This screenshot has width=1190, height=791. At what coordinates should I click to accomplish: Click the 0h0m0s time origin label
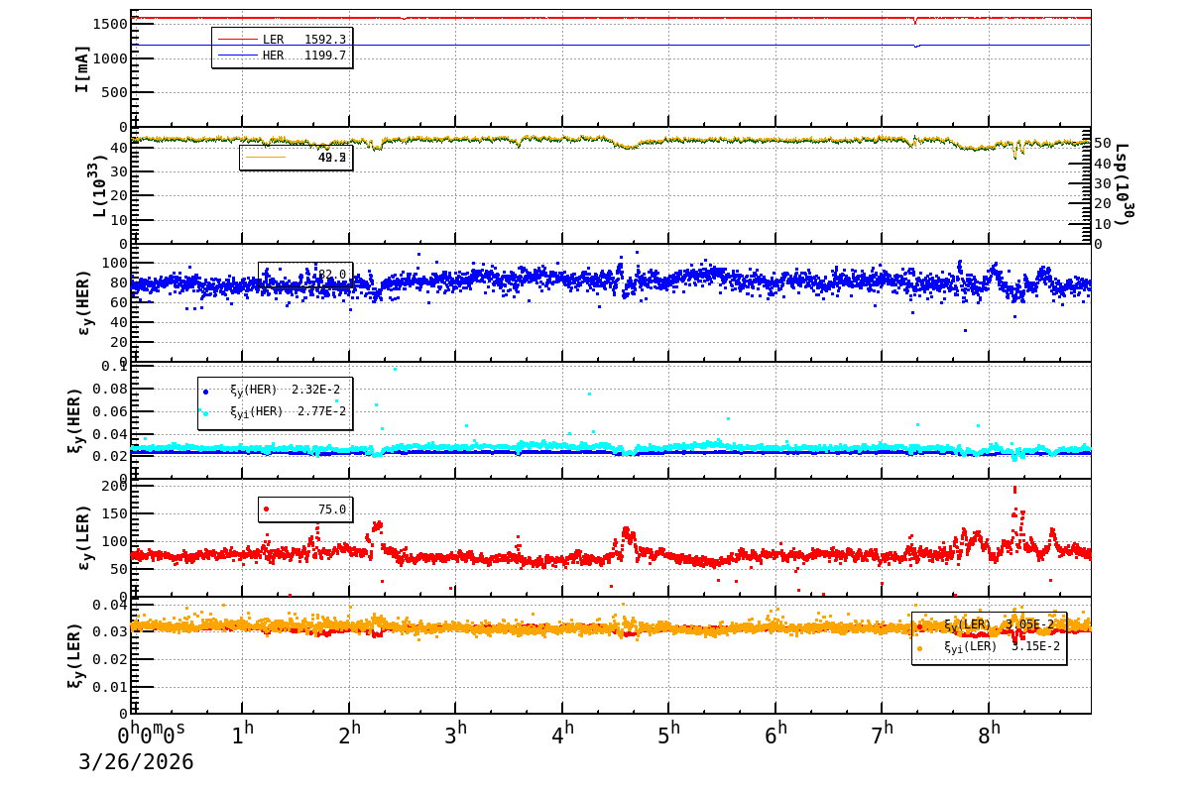(152, 735)
